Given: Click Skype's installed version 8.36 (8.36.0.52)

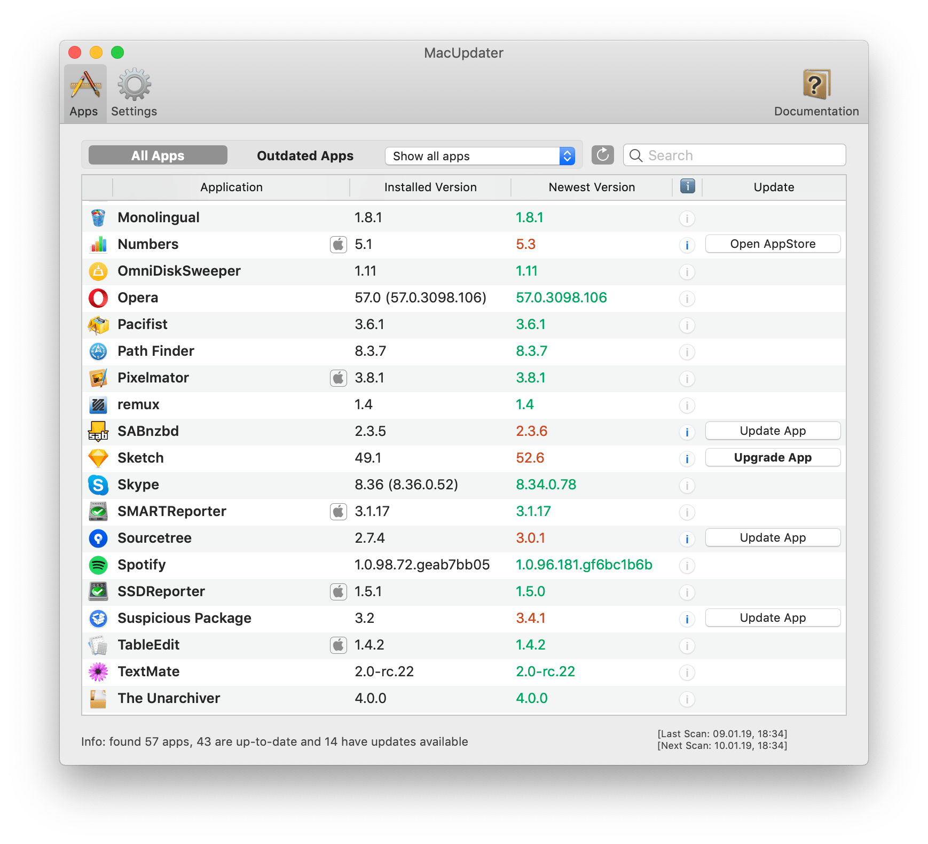Looking at the screenshot, I should [406, 484].
